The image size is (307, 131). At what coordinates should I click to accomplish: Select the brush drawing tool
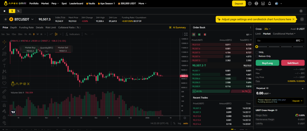point(4,60)
